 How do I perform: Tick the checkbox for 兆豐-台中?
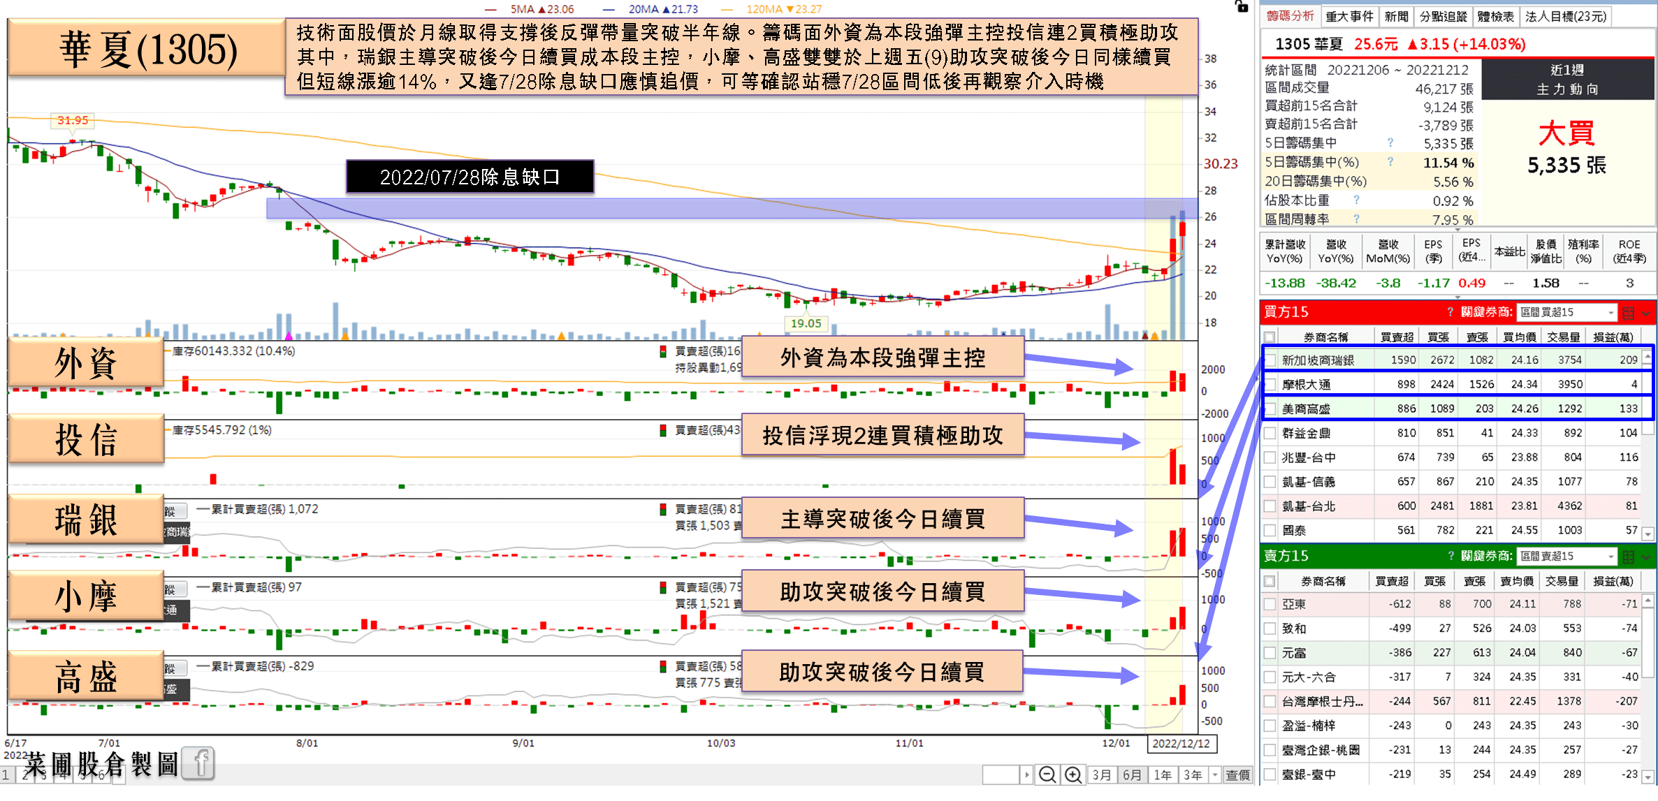tap(1270, 457)
